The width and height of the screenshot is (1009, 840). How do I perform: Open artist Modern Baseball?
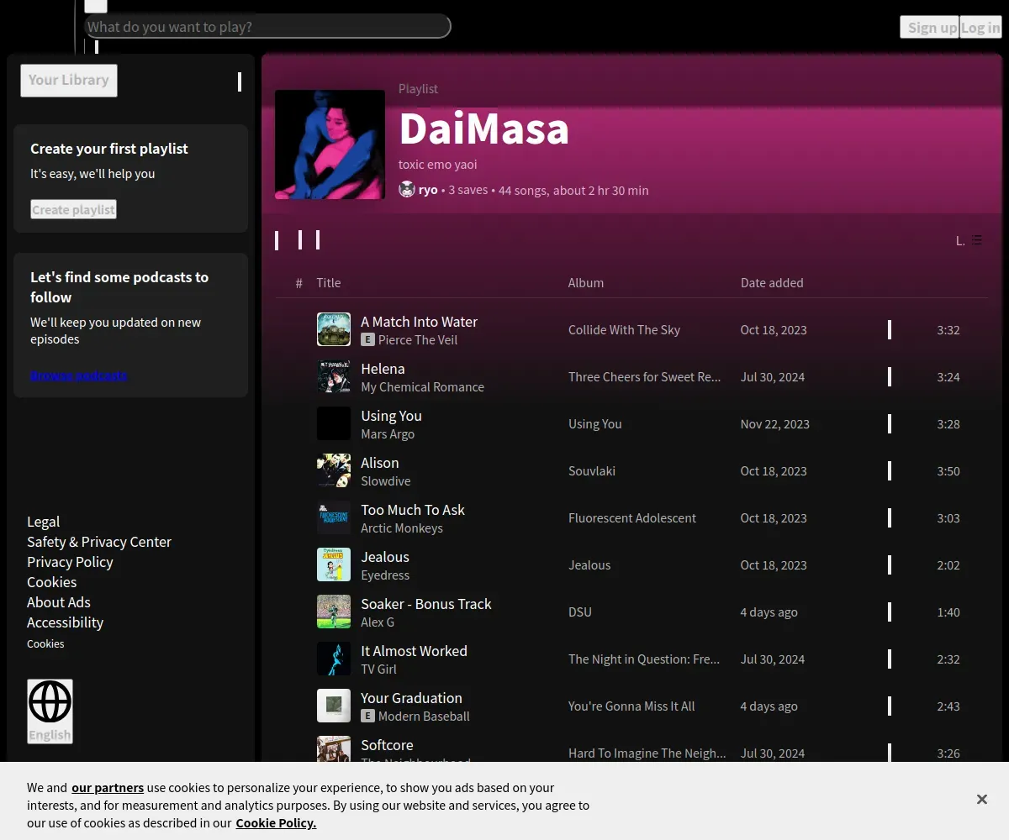pos(424,717)
